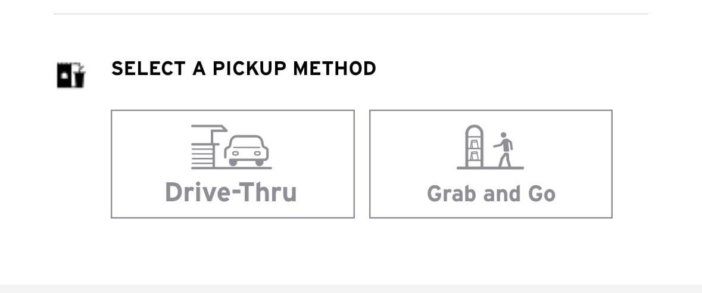Click the "Grab and Go" text label
Viewport: 702px width, 293px height.
coord(491,194)
